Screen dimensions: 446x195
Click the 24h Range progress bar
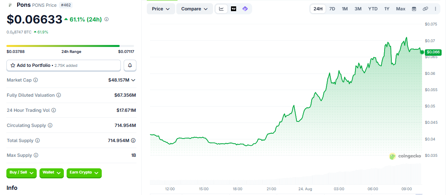coord(70,46)
